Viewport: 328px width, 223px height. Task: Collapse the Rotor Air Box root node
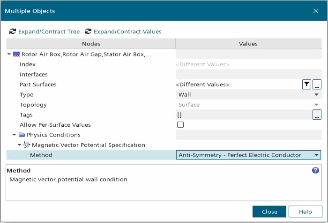pos(10,54)
